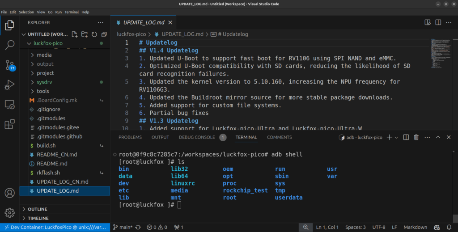Open editor more actions ellipsis
The width and height of the screenshot is (458, 232).
tap(449, 22)
